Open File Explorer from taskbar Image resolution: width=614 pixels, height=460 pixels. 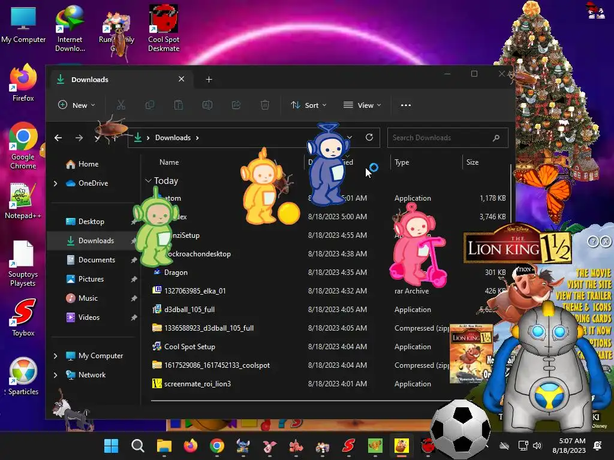coord(164,446)
